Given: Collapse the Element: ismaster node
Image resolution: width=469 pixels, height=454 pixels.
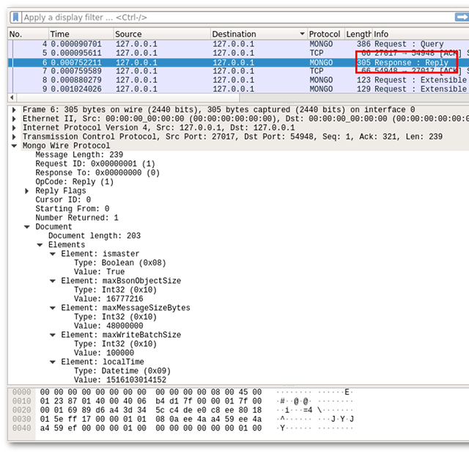Looking at the screenshot, I should pos(53,254).
